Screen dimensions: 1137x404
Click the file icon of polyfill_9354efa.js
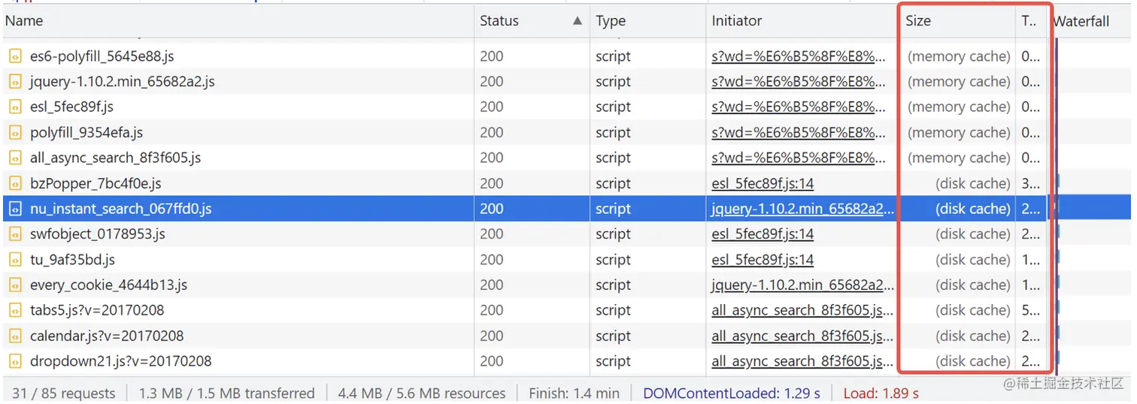click(15, 133)
